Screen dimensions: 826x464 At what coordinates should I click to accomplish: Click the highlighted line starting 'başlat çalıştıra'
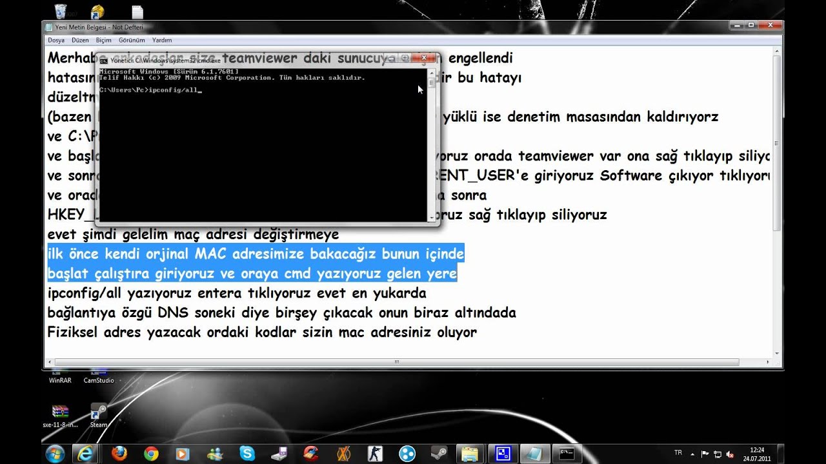pyautogui.click(x=252, y=274)
